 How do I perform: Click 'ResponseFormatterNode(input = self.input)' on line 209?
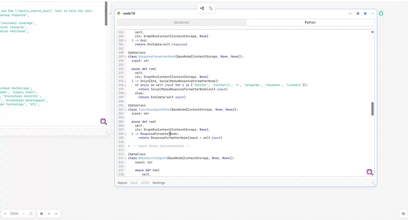coord(186,138)
